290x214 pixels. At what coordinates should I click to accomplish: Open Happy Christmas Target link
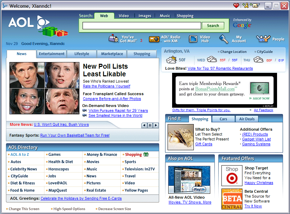pyautogui.click(x=259, y=183)
